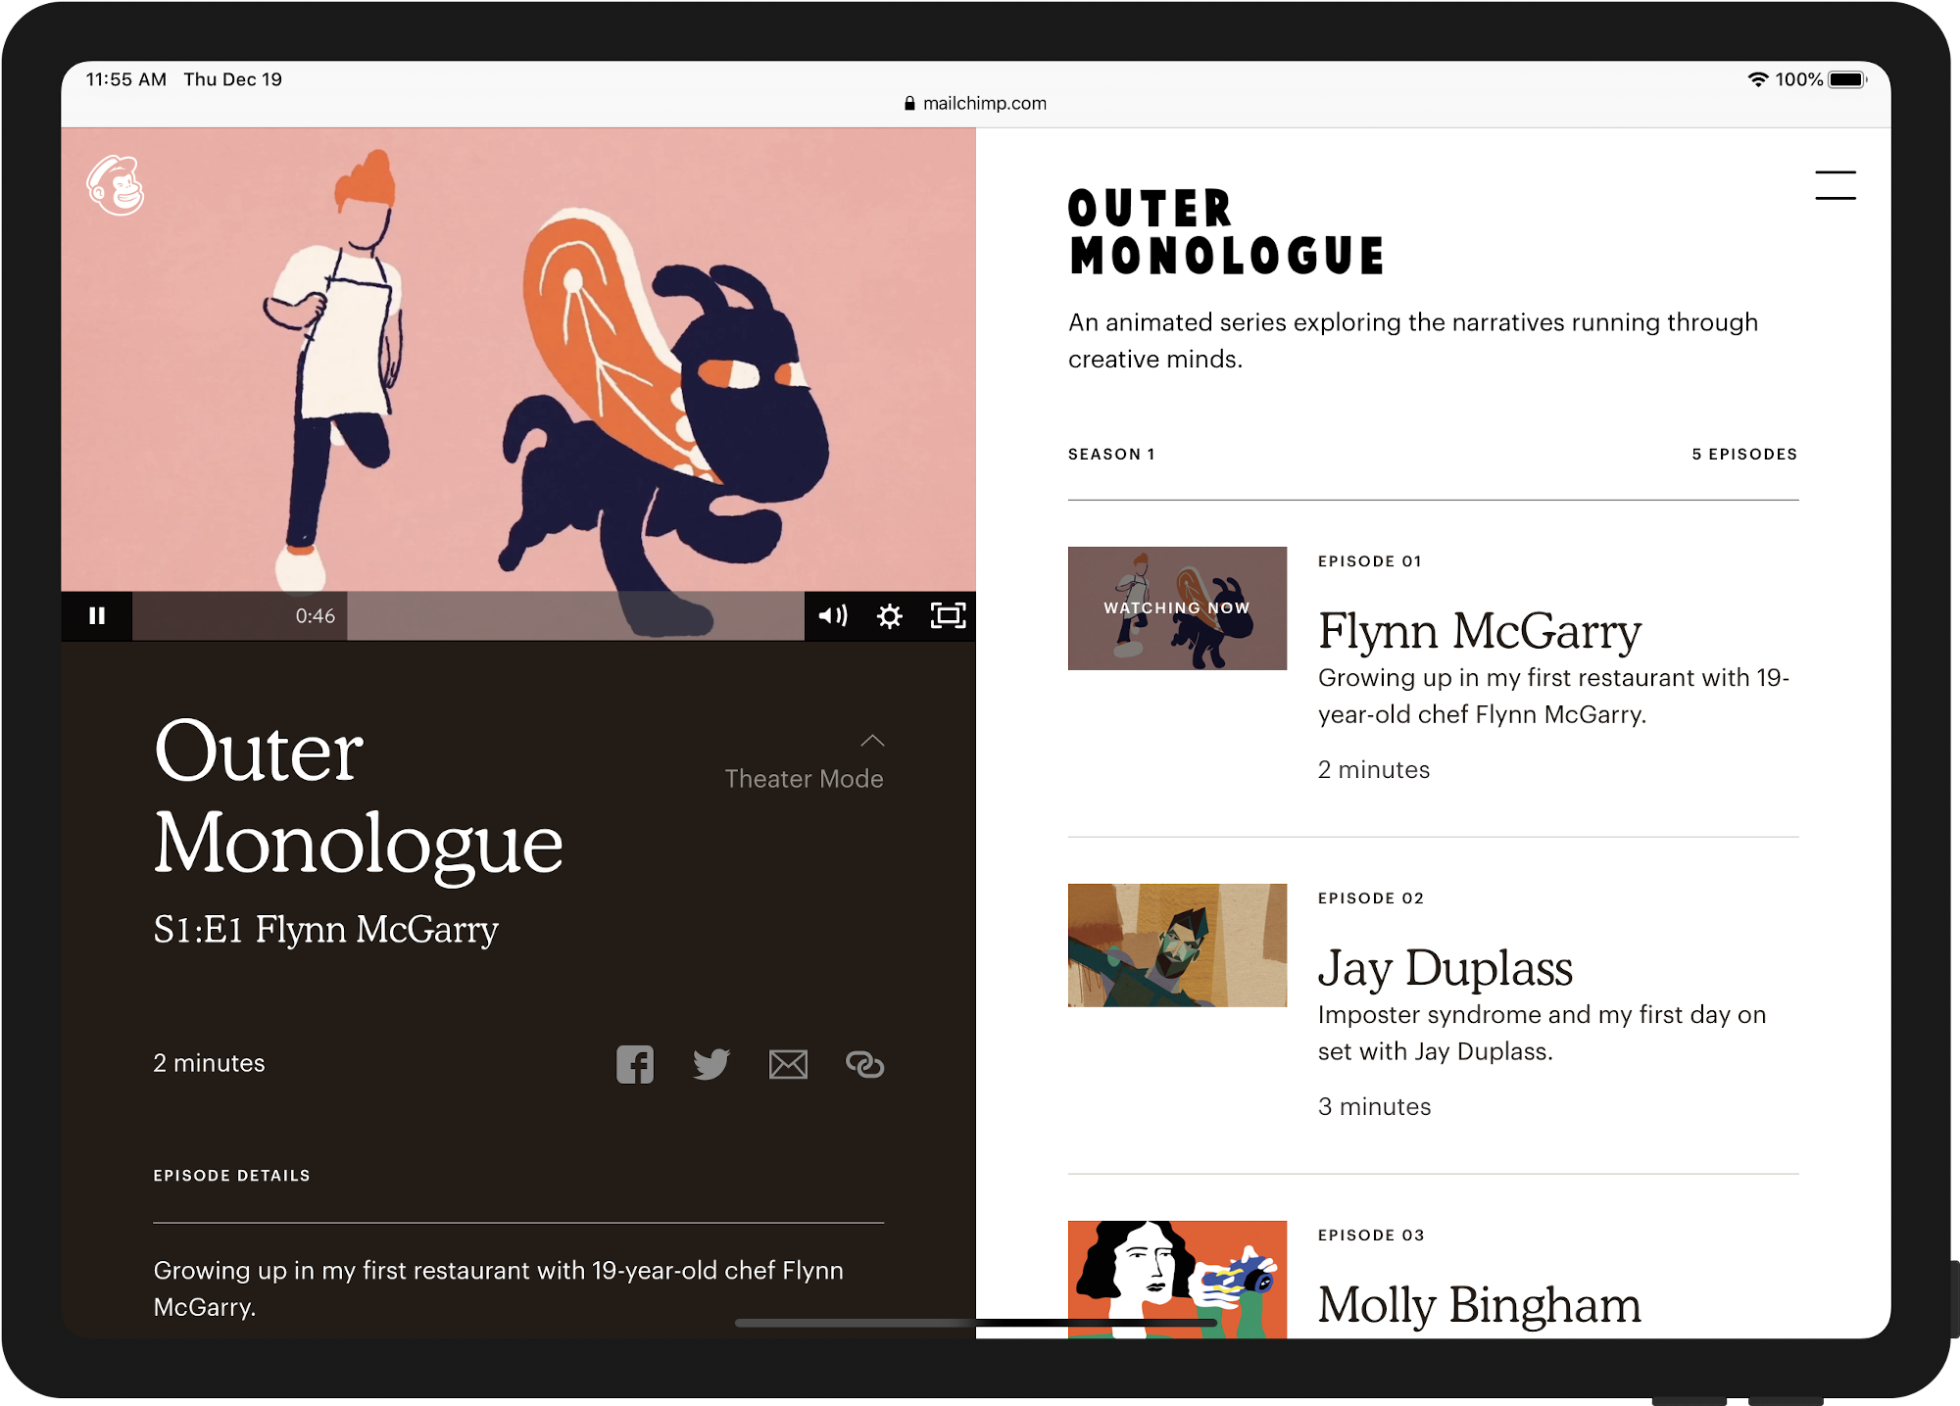
Task: Click the battery indicator in status bar
Action: click(x=1847, y=79)
